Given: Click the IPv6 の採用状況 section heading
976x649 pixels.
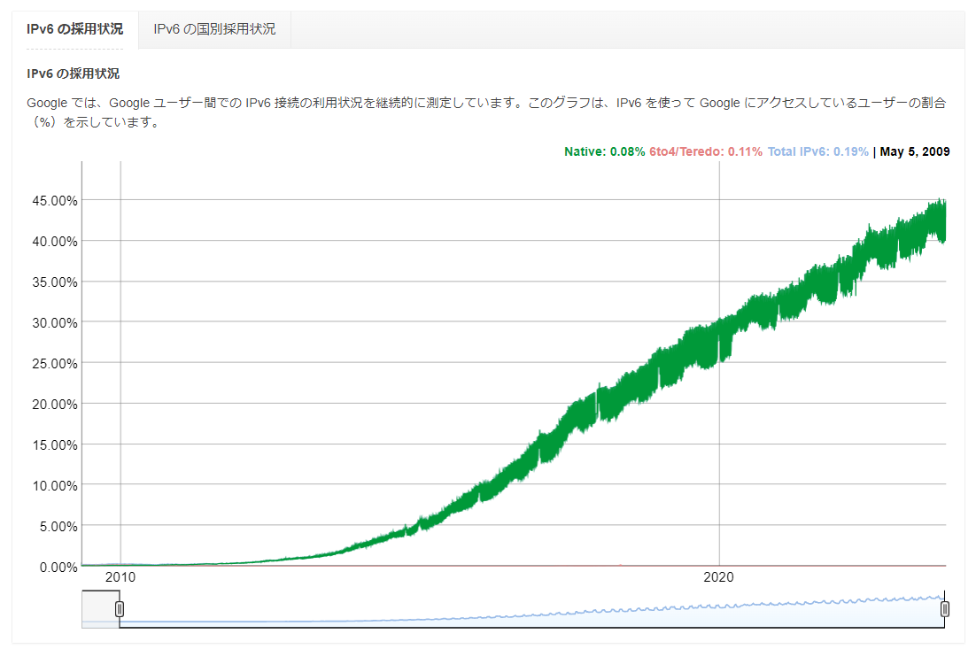Looking at the screenshot, I should [x=73, y=73].
